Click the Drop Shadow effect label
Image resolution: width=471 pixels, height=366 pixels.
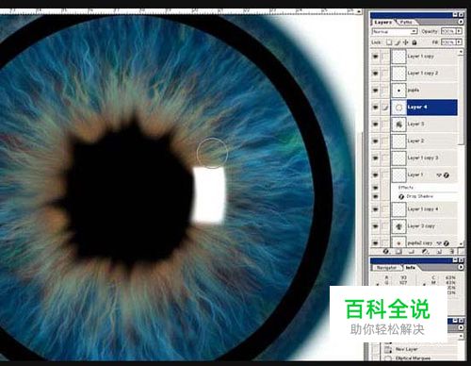click(x=420, y=196)
